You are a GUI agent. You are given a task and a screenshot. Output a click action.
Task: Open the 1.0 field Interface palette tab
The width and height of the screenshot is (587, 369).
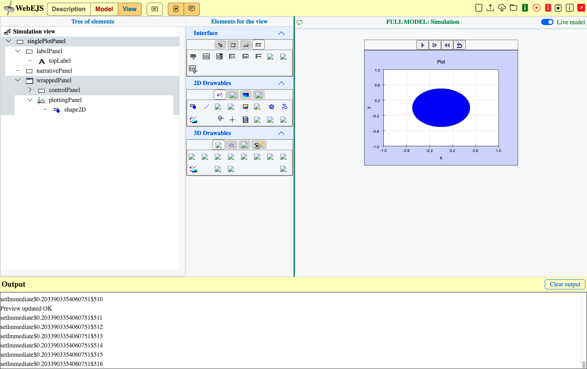pyautogui.click(x=258, y=45)
